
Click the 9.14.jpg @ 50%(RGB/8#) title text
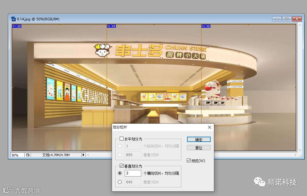pos(38,19)
